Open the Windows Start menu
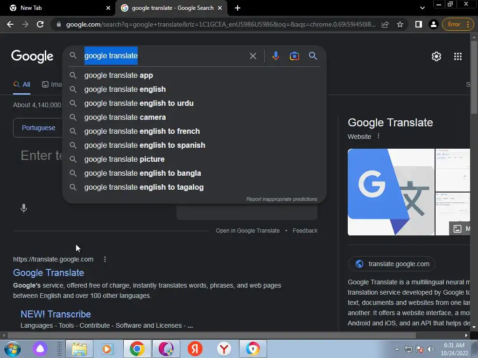478x358 pixels. (x=13, y=349)
